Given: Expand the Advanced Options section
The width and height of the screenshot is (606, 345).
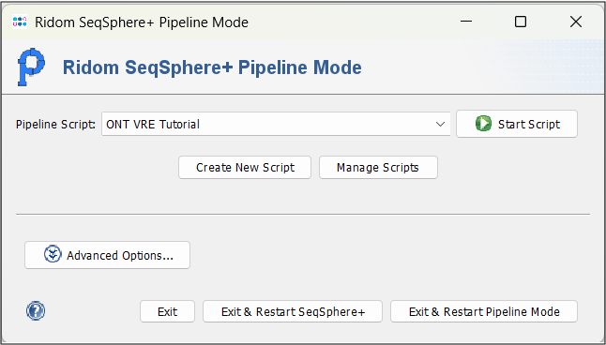Looking at the screenshot, I should pyautogui.click(x=108, y=255).
